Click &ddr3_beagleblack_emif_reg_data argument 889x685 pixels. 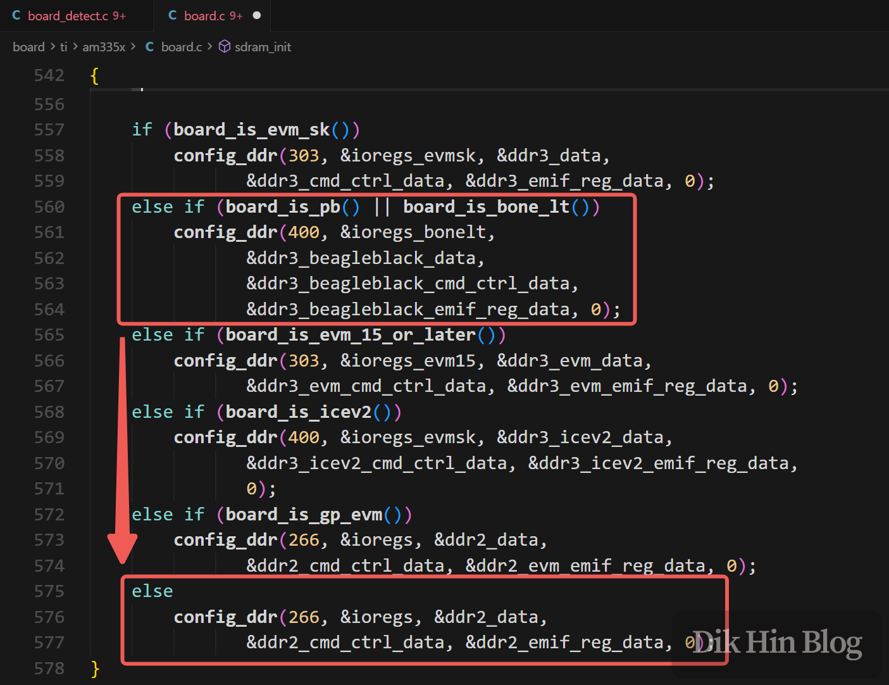(408, 310)
